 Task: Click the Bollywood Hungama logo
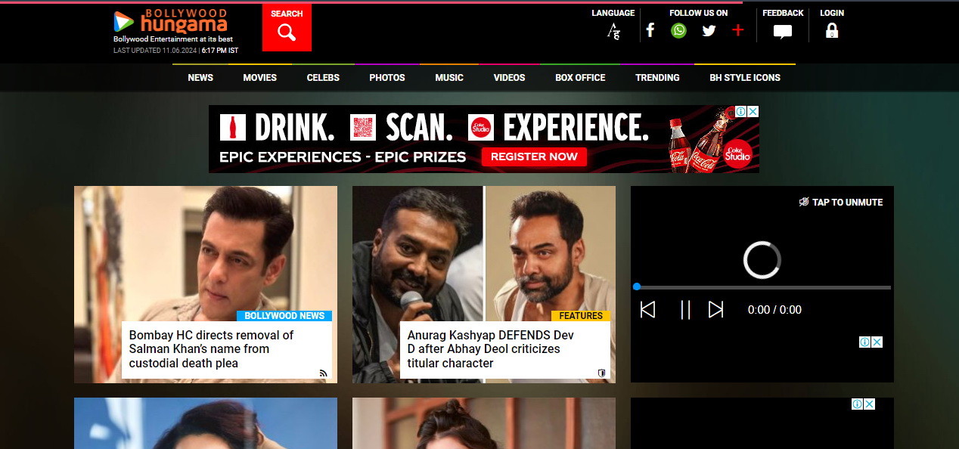tap(170, 21)
